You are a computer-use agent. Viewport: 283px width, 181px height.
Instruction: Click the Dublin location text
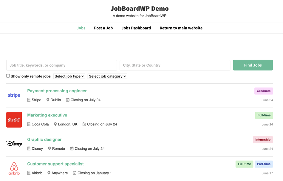pyautogui.click(x=56, y=100)
